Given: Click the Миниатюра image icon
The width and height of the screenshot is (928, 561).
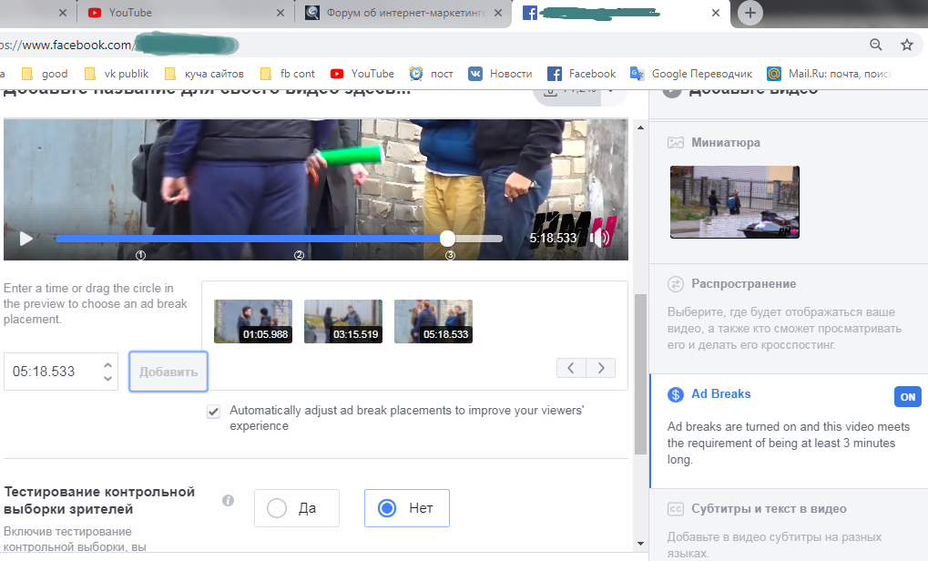Looking at the screenshot, I should (676, 143).
